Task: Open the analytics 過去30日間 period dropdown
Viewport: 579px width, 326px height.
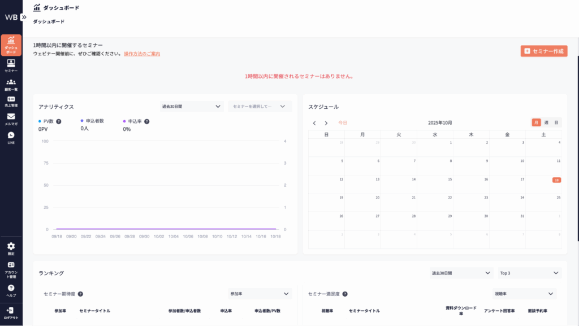Action: click(192, 106)
